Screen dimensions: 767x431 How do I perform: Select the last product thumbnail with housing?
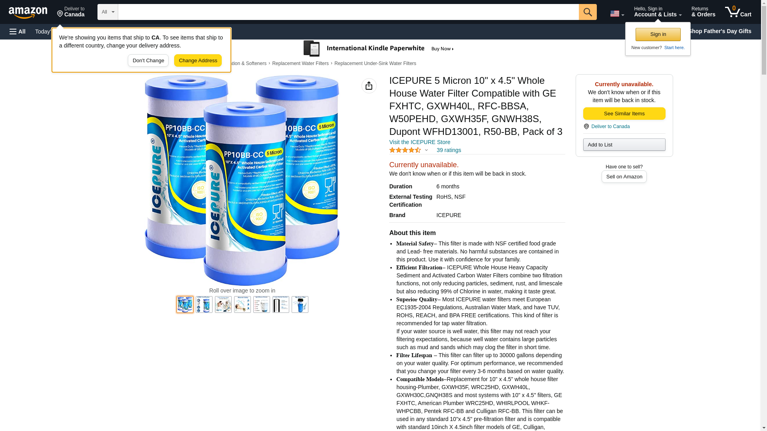(300, 304)
